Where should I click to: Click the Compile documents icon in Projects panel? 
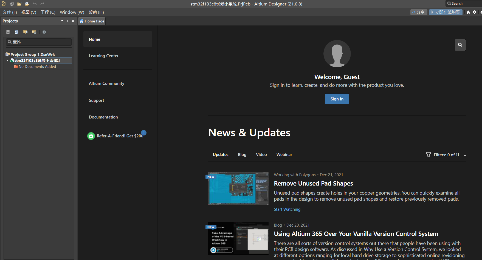(16, 32)
